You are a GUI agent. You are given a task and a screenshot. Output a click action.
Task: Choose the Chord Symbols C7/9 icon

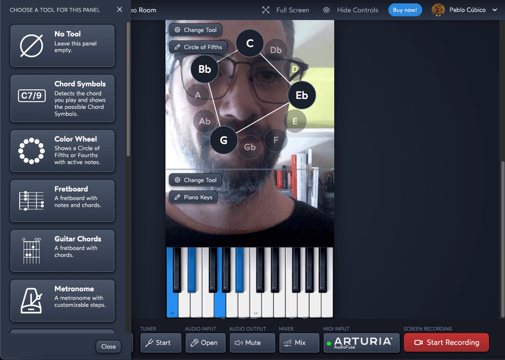click(32, 96)
